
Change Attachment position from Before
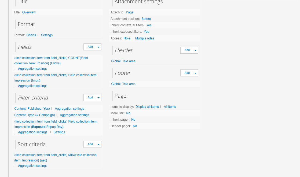[146, 19]
